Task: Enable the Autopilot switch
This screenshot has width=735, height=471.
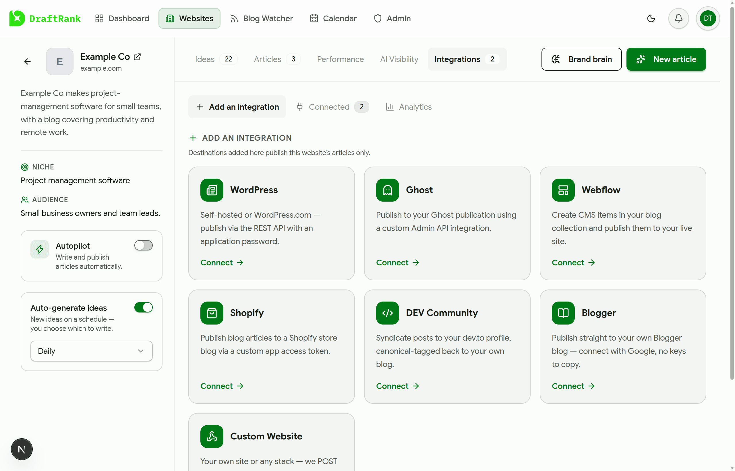Action: coord(143,245)
